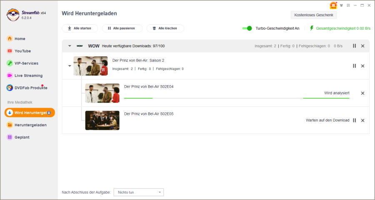Open the hamburger menu in title bar
This screenshot has width=375, height=200.
pyautogui.click(x=348, y=5)
